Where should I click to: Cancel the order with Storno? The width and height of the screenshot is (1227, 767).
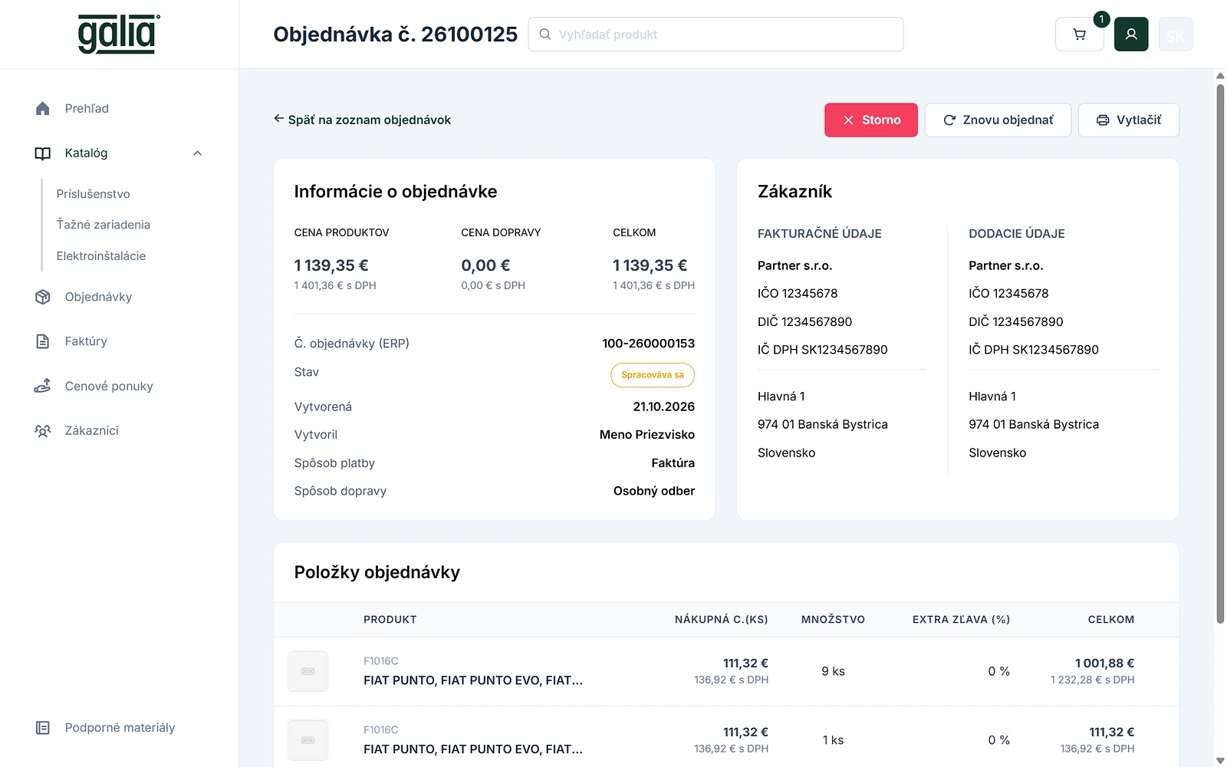(871, 120)
